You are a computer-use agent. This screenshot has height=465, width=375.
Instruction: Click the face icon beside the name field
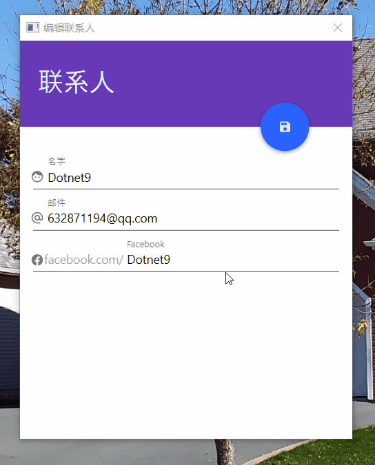point(37,177)
